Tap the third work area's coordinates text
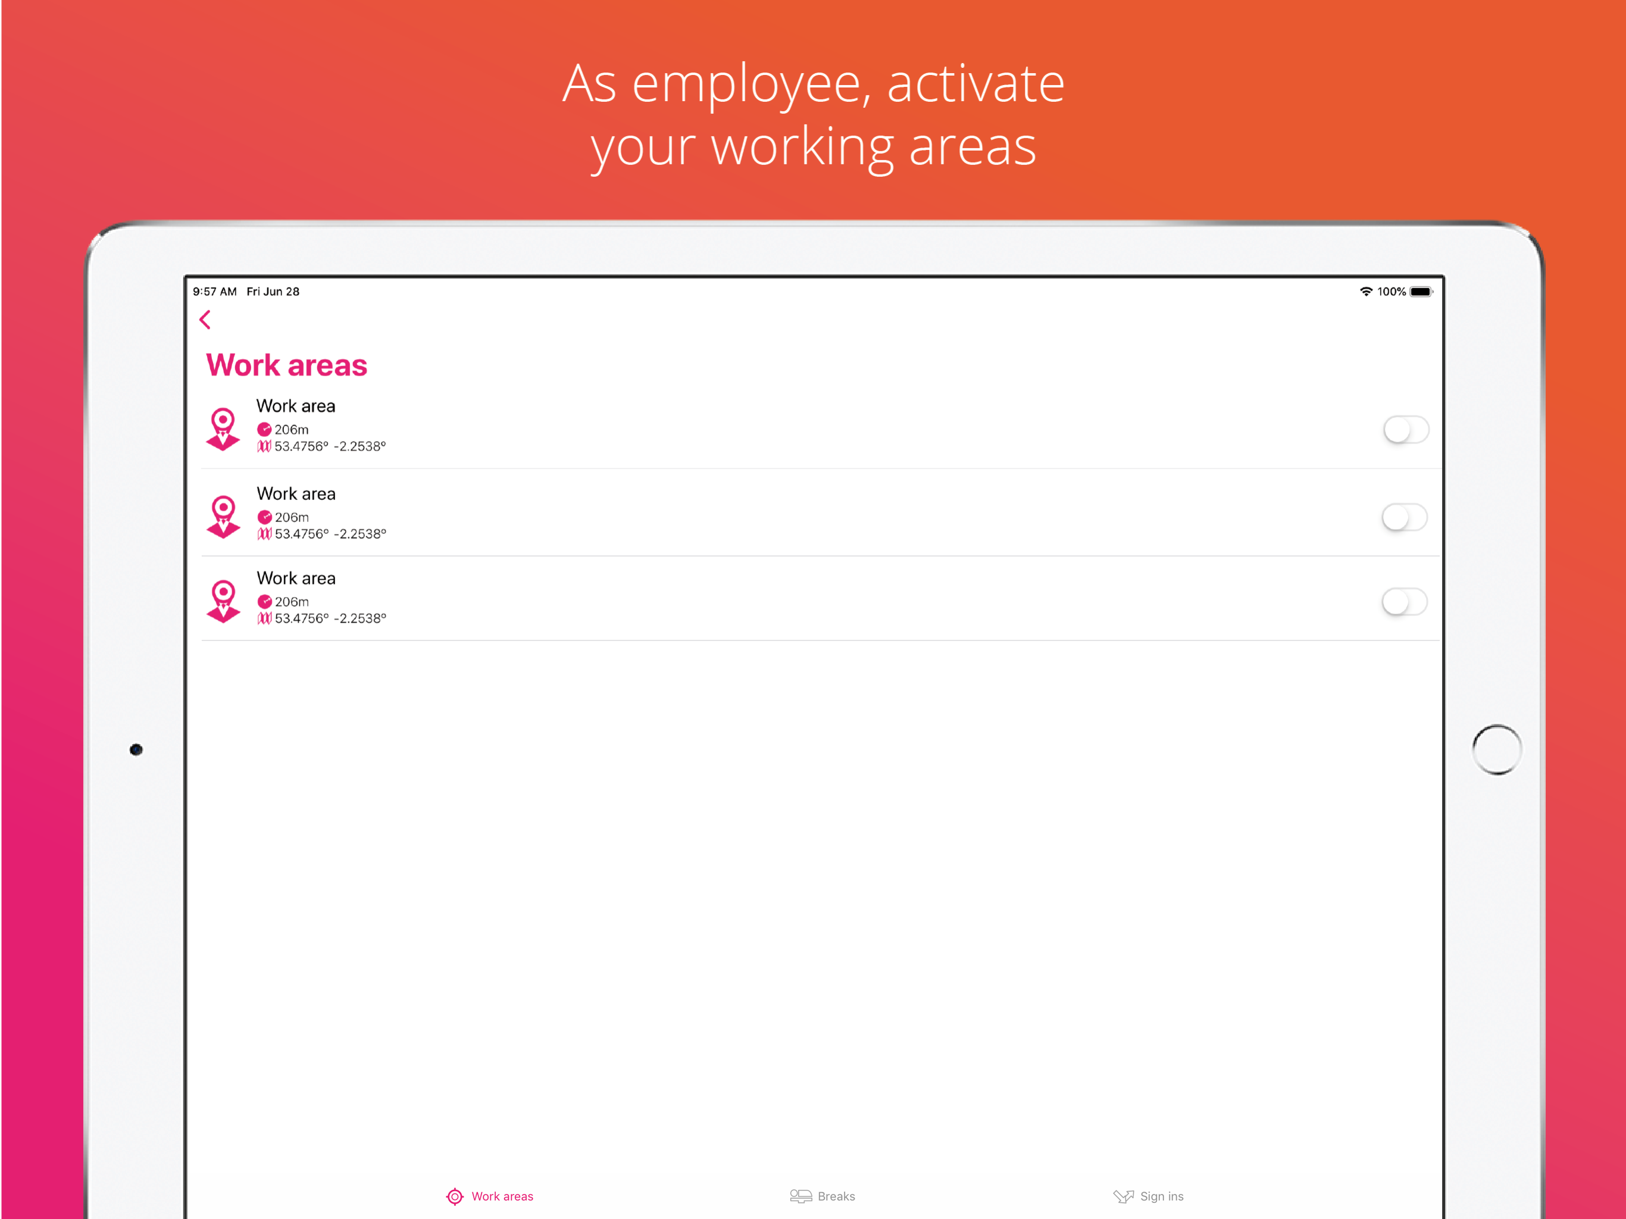 point(330,618)
